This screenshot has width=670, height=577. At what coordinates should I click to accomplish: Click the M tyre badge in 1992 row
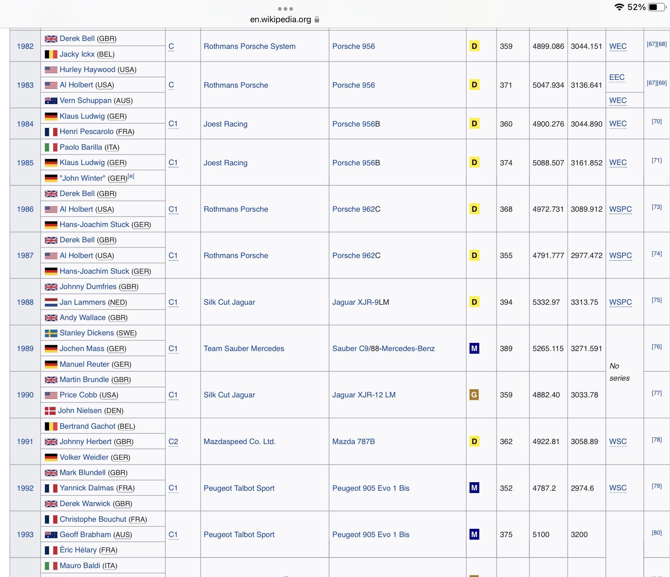(474, 488)
